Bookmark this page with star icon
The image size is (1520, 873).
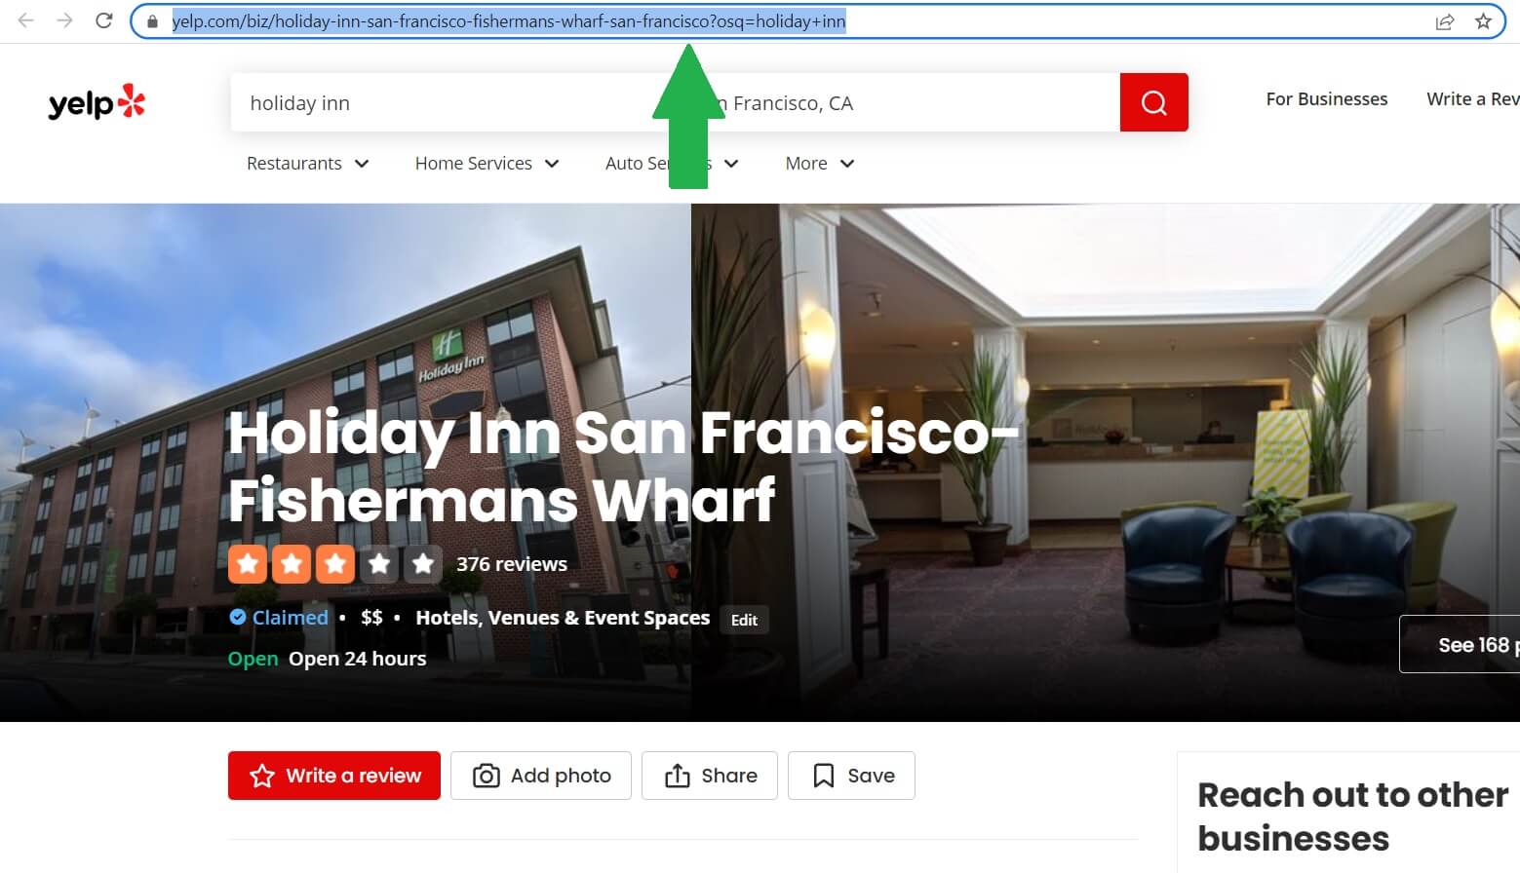[x=1483, y=21]
